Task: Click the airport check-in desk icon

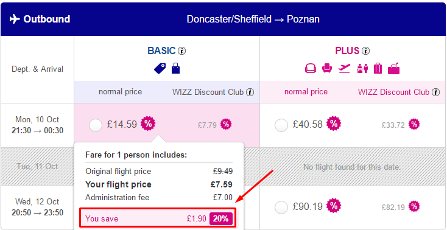Action: point(362,68)
